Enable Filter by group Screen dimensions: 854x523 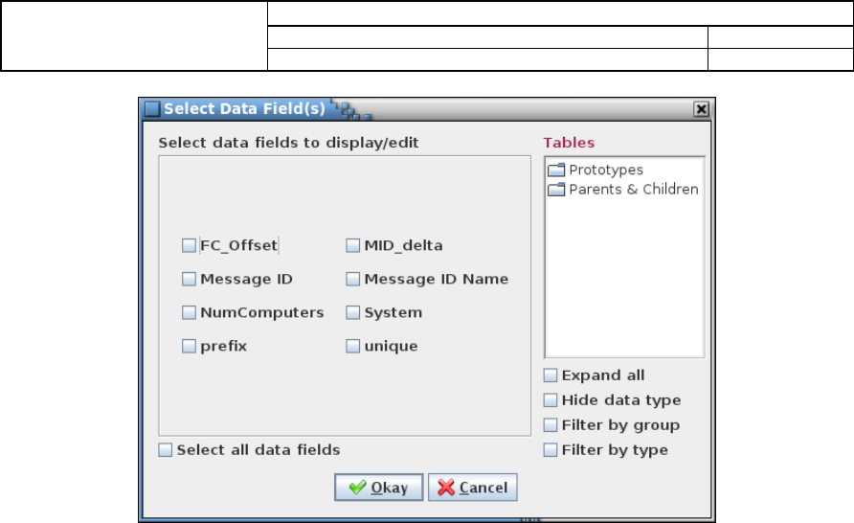[x=551, y=425]
